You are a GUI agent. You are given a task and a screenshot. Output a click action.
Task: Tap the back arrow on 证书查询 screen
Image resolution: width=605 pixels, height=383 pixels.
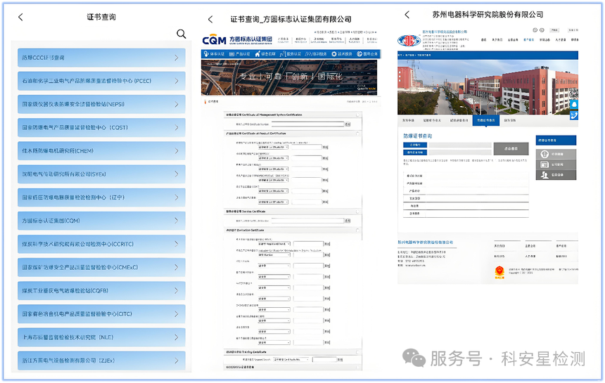(21, 17)
